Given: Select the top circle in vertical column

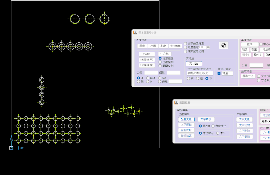Looking at the screenshot, I should coord(41,80).
